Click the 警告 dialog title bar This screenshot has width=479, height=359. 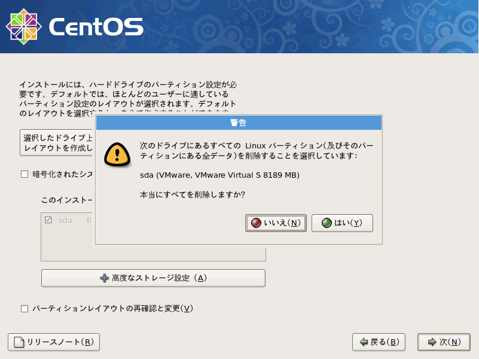(x=239, y=123)
